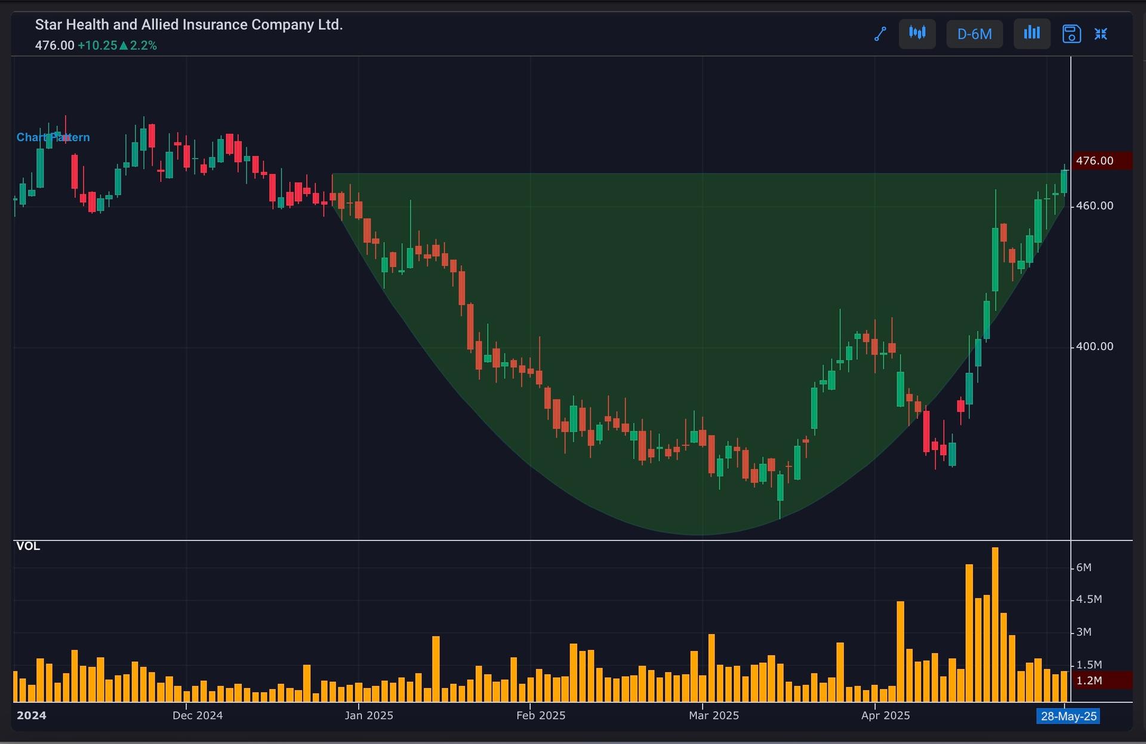Screen dimensions: 1146x744
Task: Toggle the volume bars indicator icon
Action: [x=1031, y=33]
